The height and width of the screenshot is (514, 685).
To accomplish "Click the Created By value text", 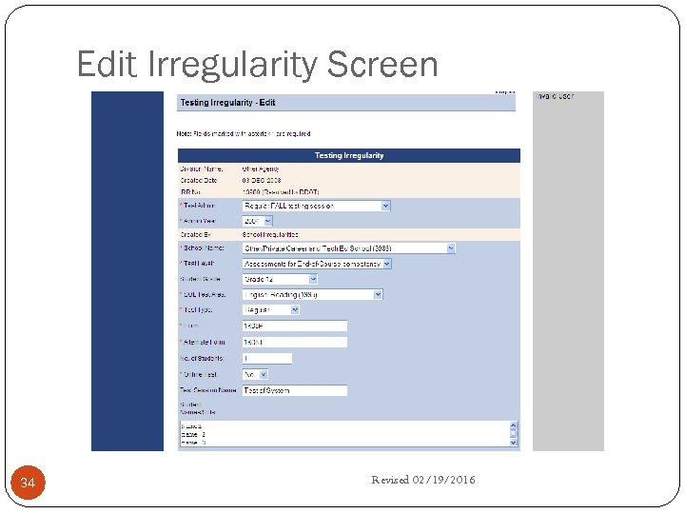I will [270, 235].
